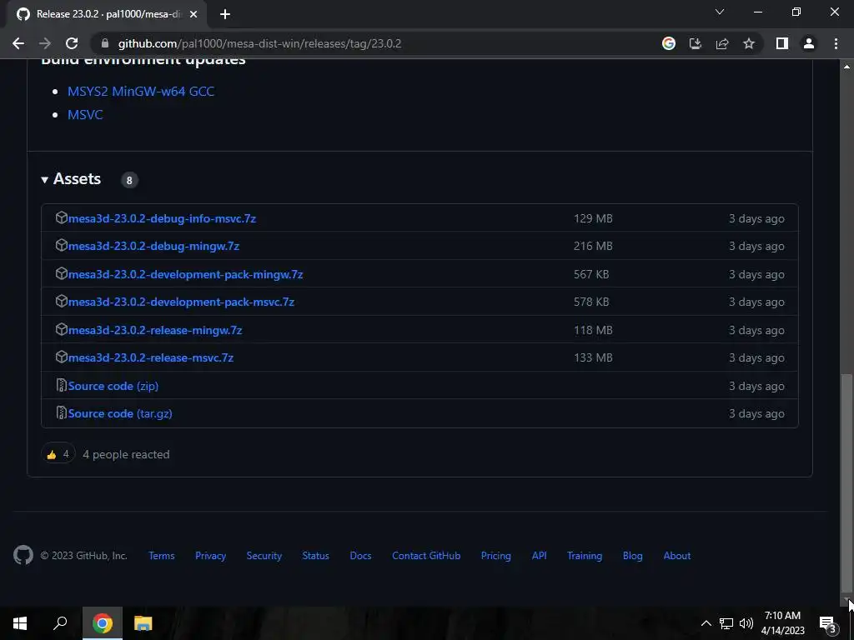Open the Blog footer link

[x=633, y=556]
